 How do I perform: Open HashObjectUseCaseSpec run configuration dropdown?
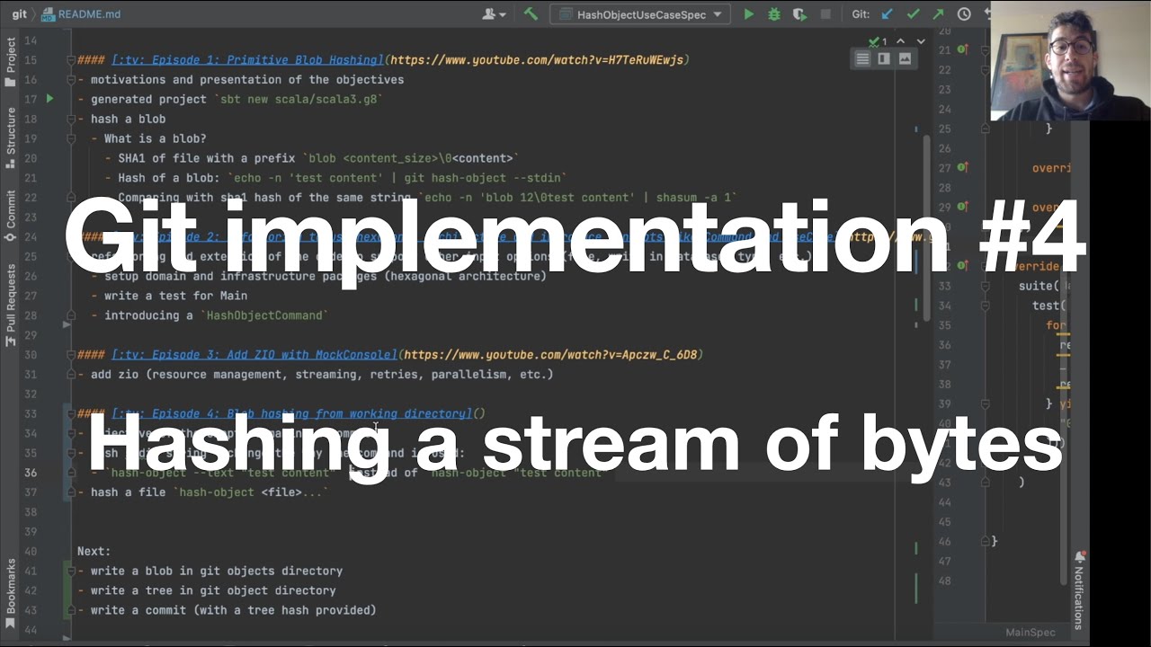click(x=639, y=14)
